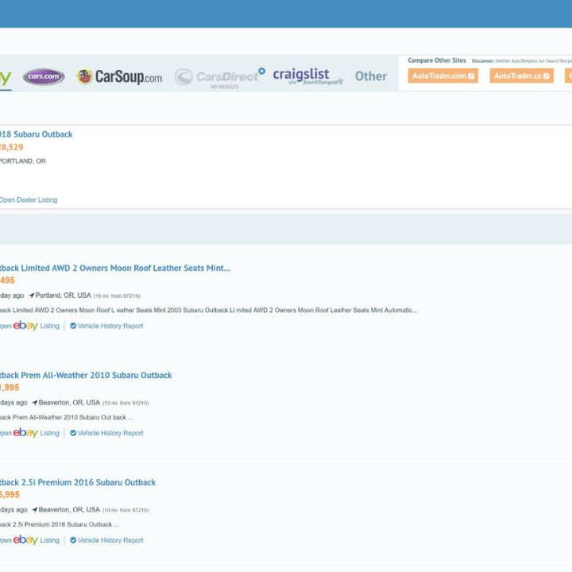The width and height of the screenshot is (572, 572).
Task: Click the Compare Other Sites heading
Action: pos(437,60)
